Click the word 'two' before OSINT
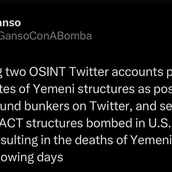Image resolution: width=172 pixels, height=172 pixels. pyautogui.click(x=16, y=73)
